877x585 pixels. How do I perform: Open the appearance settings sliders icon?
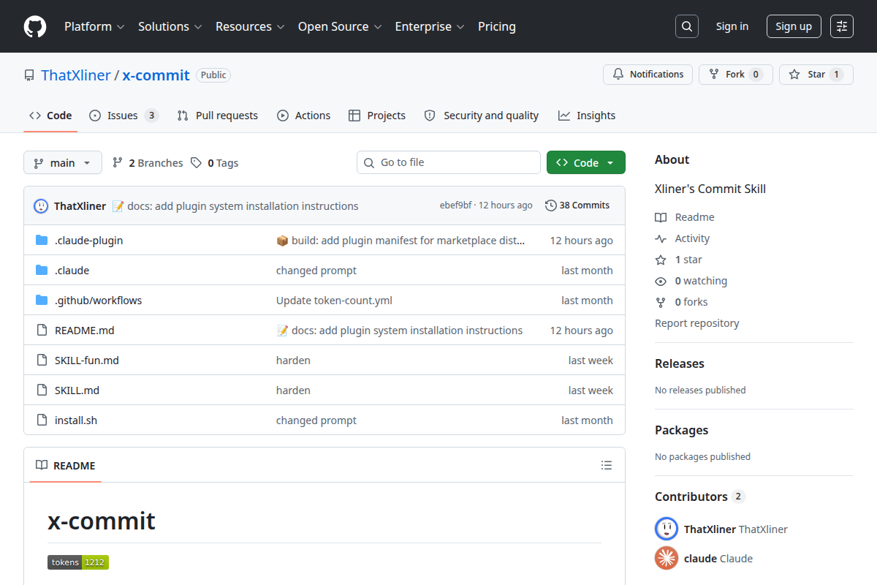coord(842,26)
